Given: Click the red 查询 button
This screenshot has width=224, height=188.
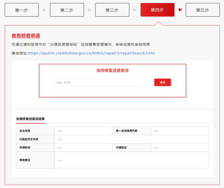Looking at the screenshot, I should 162,82.
